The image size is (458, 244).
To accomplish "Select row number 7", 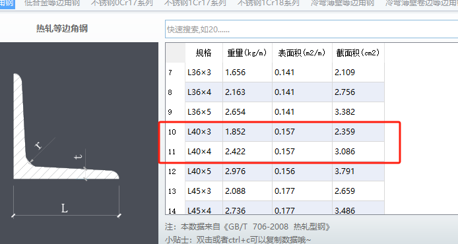I will (x=176, y=73).
